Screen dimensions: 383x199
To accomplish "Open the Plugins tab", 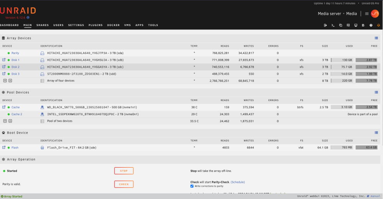I will pos(95,25).
